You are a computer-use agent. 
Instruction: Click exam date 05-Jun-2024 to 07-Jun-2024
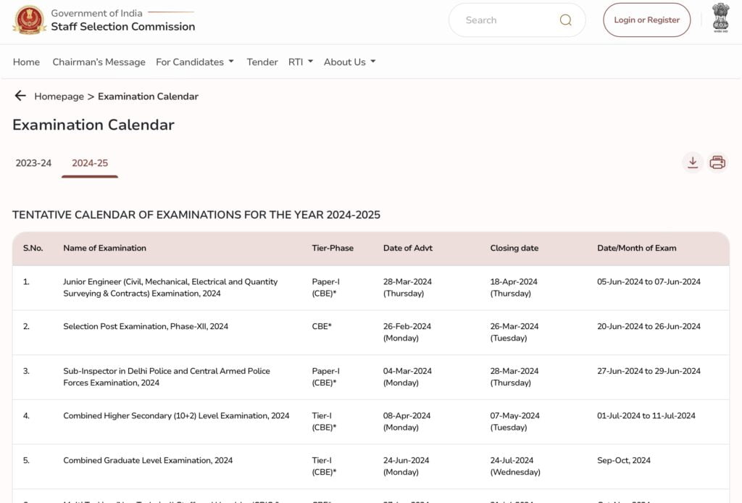tap(649, 281)
